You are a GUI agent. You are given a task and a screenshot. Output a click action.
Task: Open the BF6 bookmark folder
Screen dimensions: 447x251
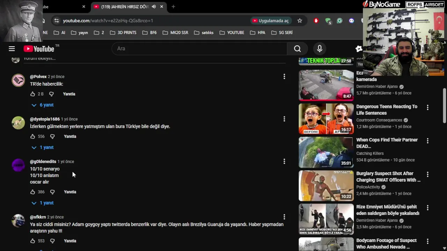point(149,32)
